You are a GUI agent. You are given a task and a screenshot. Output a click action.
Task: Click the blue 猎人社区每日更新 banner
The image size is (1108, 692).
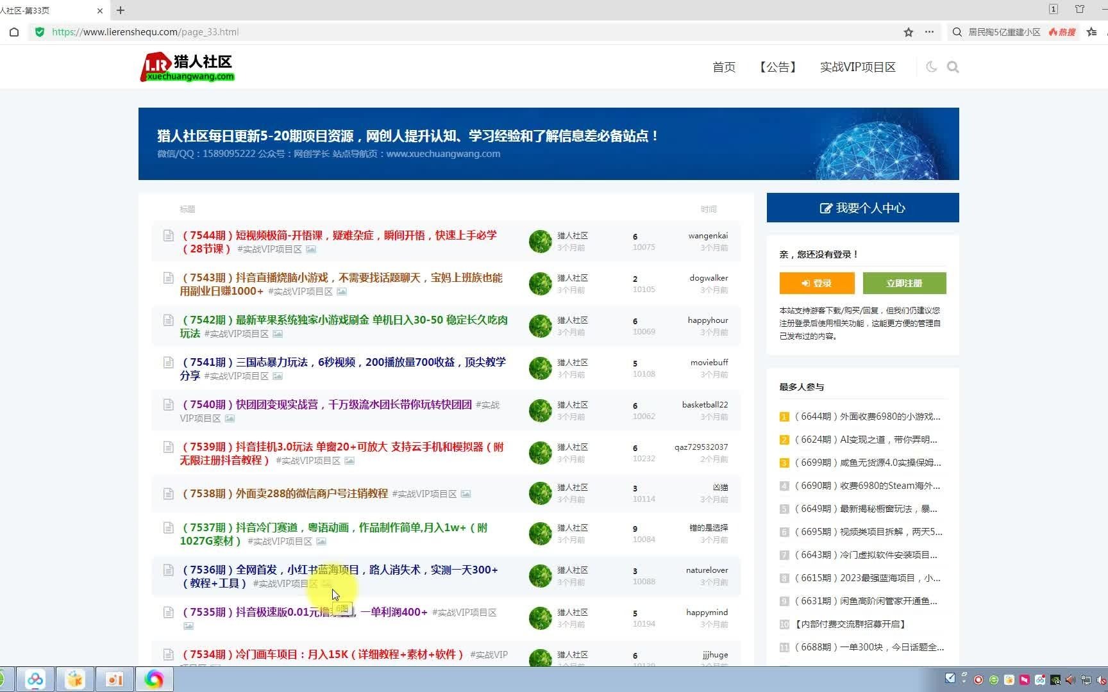(549, 144)
